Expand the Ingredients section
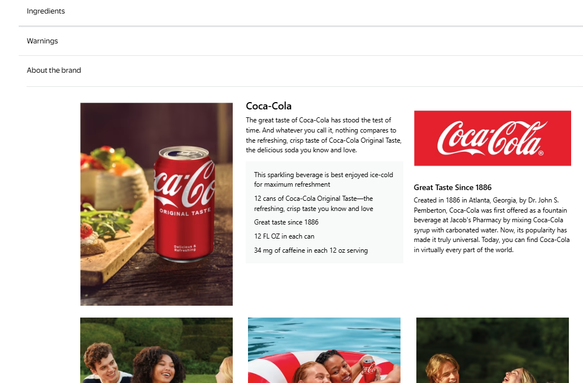583x383 pixels. (46, 11)
